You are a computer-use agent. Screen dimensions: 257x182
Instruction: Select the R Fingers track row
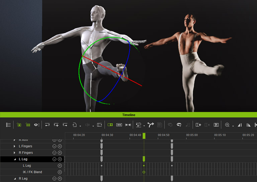[30, 153]
